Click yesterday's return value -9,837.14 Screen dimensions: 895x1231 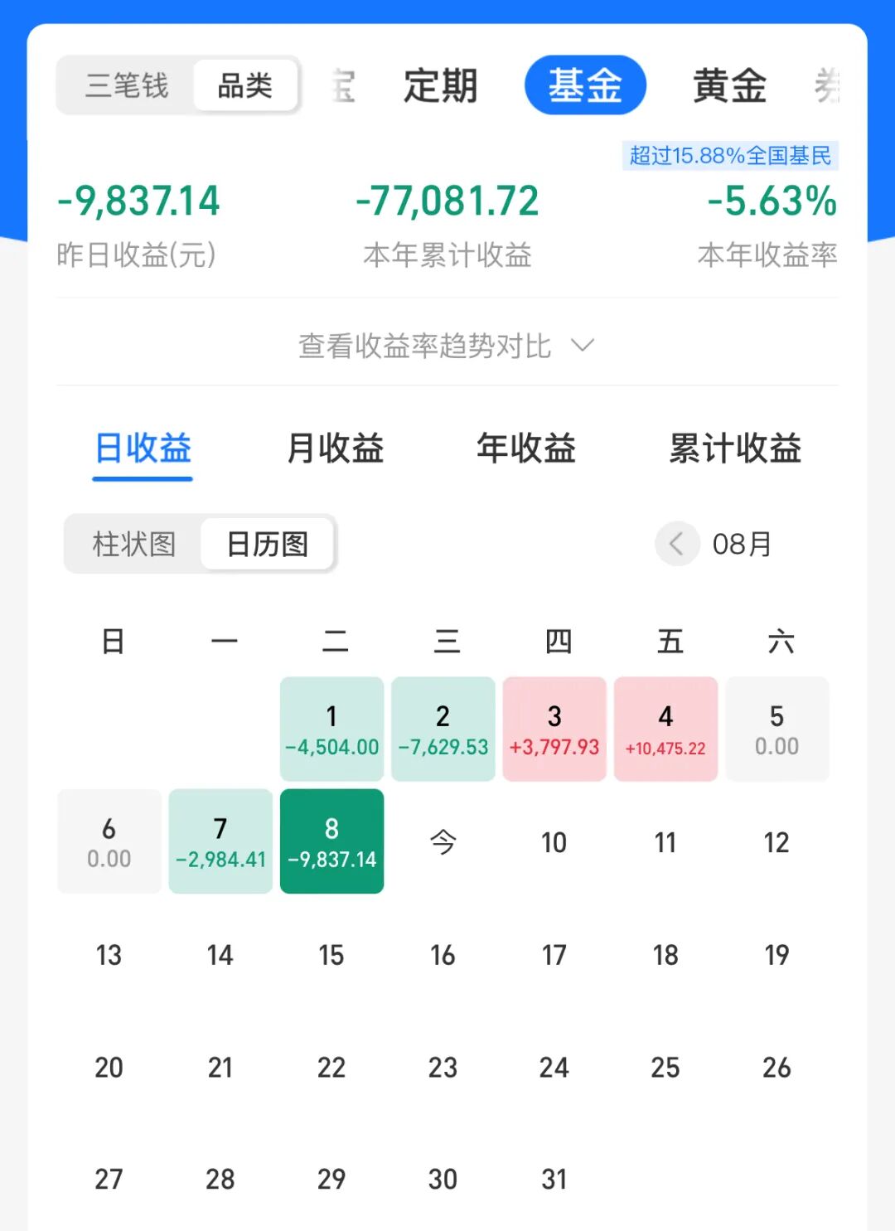(138, 201)
